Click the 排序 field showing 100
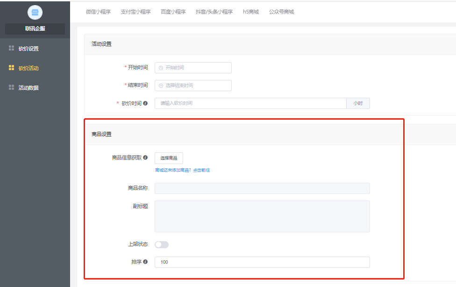 262,262
